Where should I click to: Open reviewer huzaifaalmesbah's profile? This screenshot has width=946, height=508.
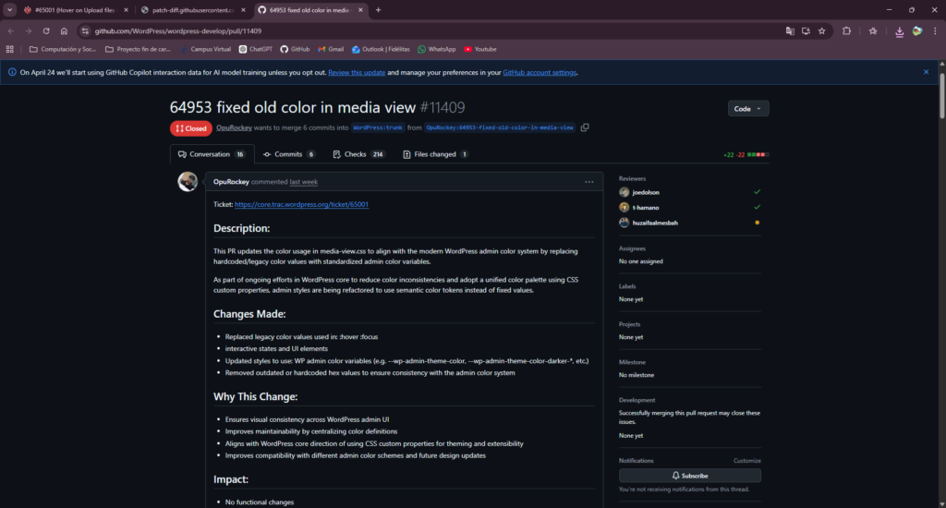[655, 223]
